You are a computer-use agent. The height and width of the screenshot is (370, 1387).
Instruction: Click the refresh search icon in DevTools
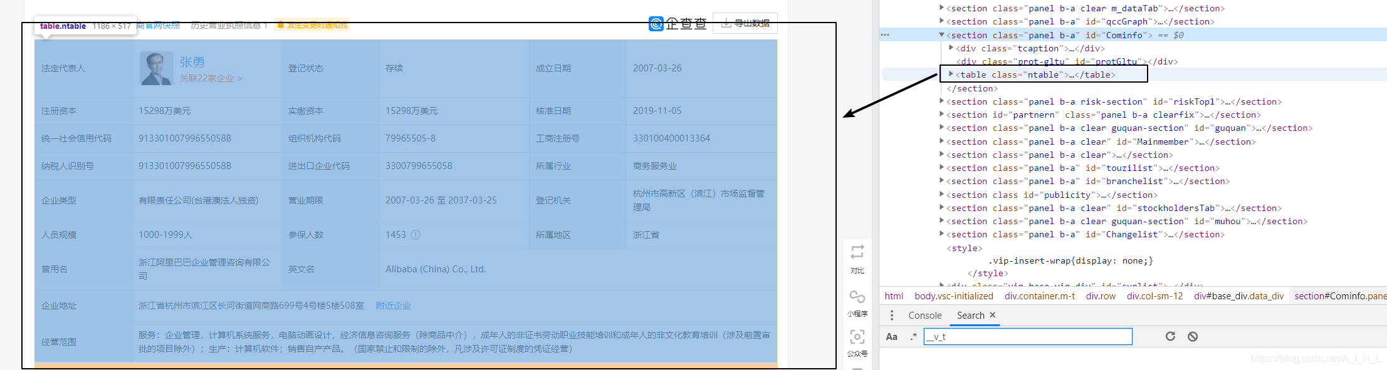coord(1170,336)
